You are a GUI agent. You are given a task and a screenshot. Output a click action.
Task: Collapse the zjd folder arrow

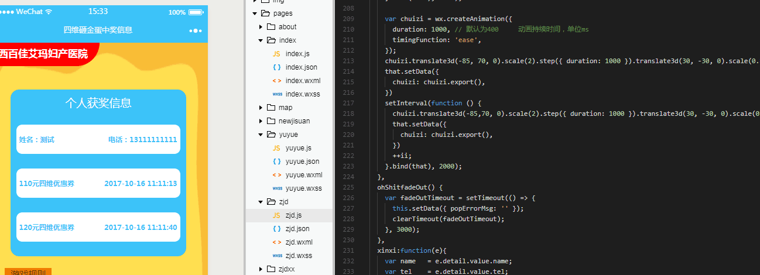click(261, 202)
